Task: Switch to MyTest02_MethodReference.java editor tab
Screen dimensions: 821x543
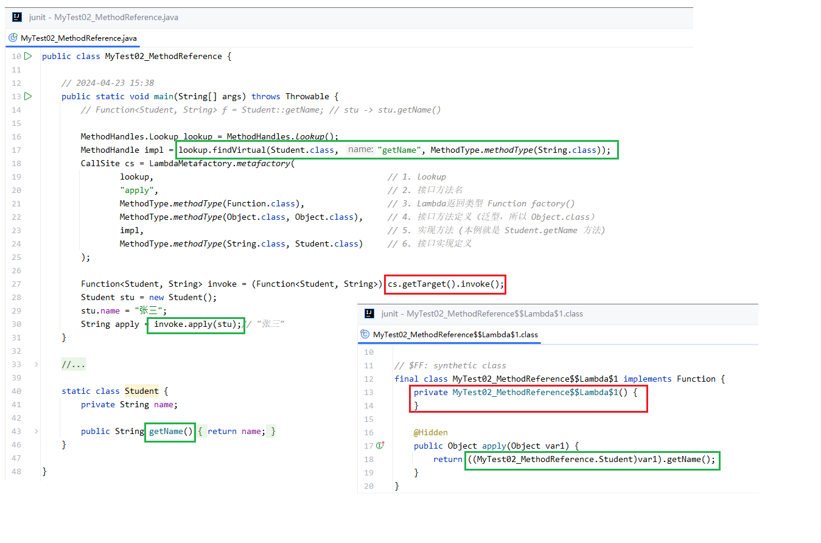Action: coord(73,38)
